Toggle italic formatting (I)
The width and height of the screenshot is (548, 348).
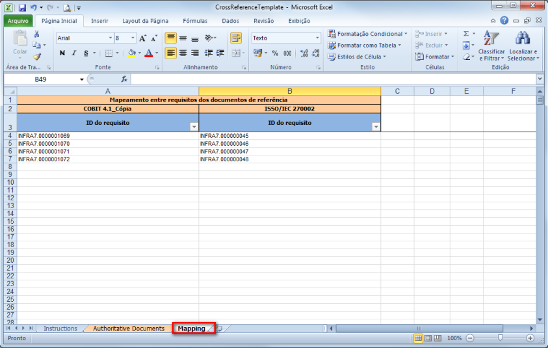click(x=73, y=53)
